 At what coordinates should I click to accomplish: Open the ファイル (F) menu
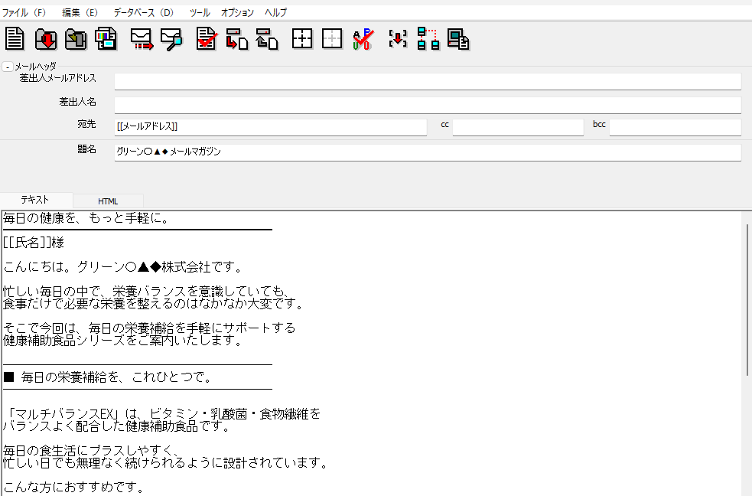(x=24, y=12)
